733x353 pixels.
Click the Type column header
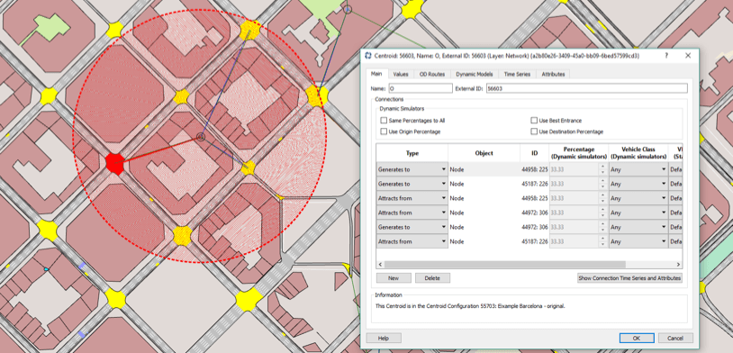point(412,153)
